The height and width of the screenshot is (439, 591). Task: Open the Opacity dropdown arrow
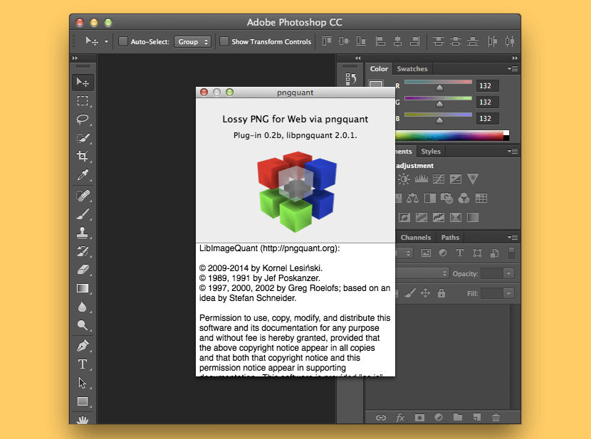[508, 273]
